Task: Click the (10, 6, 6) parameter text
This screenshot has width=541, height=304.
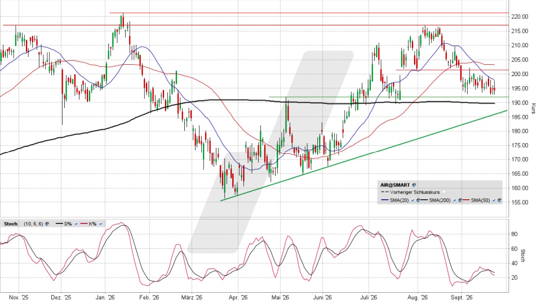Action: coord(33,223)
